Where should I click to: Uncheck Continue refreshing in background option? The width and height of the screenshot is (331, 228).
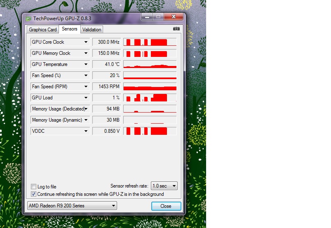[33, 194]
